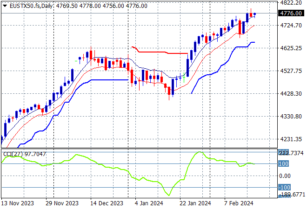Click the 4428.30 price axis label
This screenshot has height=209, width=307.
pyautogui.click(x=291, y=94)
